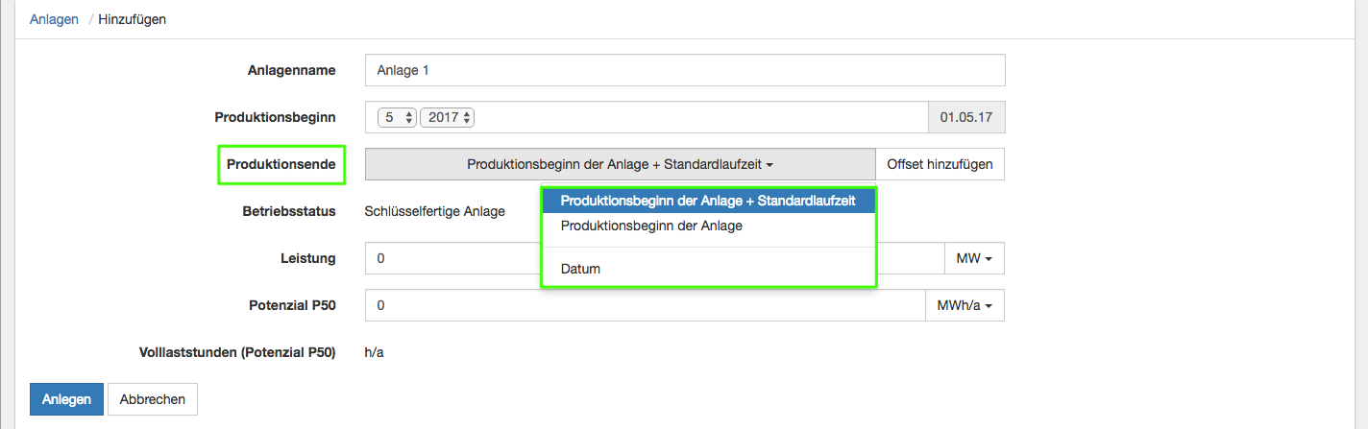Viewport: 1368px width, 429px height.
Task: Cancel with the Abbrechen button
Action: pyautogui.click(x=152, y=399)
